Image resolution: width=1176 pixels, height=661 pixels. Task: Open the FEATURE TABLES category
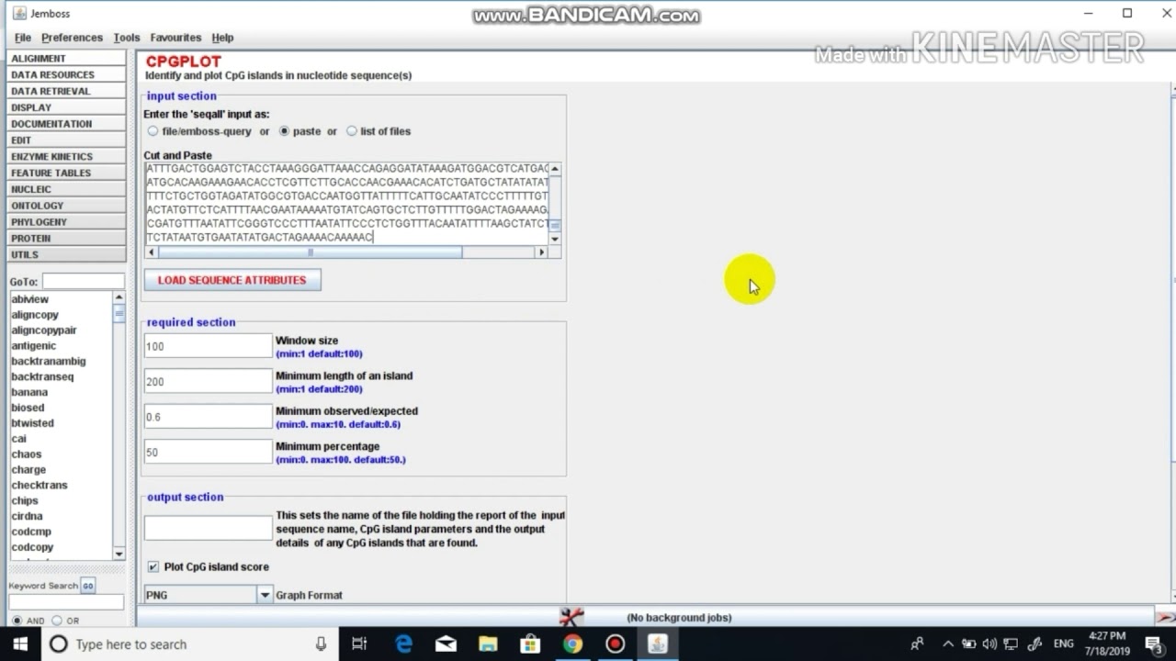click(66, 174)
